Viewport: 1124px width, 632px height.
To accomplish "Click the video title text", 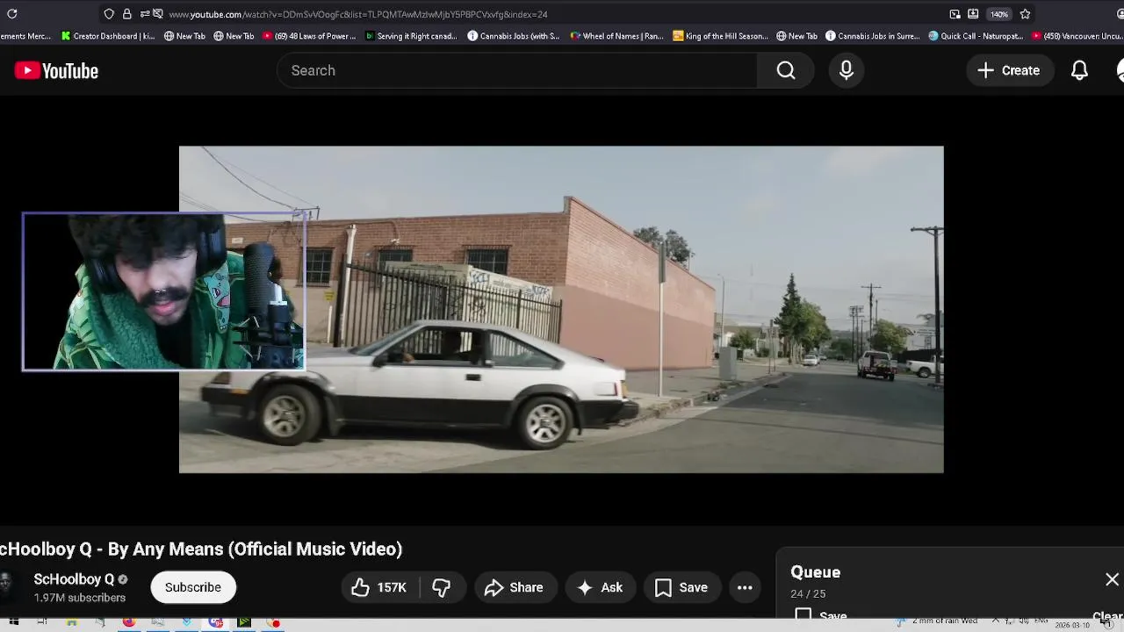I will click(x=201, y=549).
